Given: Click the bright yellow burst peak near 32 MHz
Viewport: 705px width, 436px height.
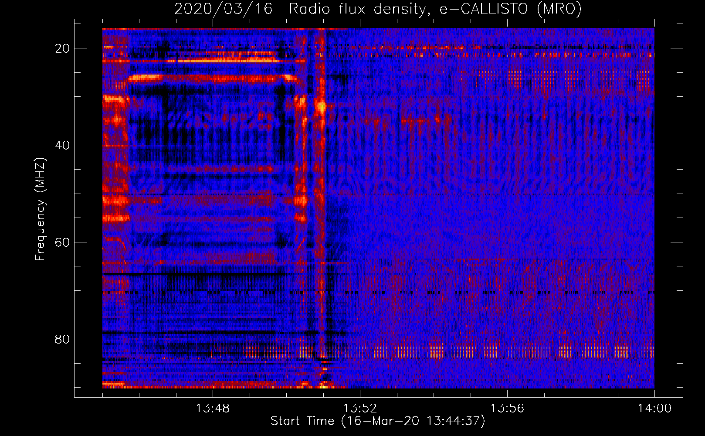Looking at the screenshot, I should pyautogui.click(x=322, y=106).
